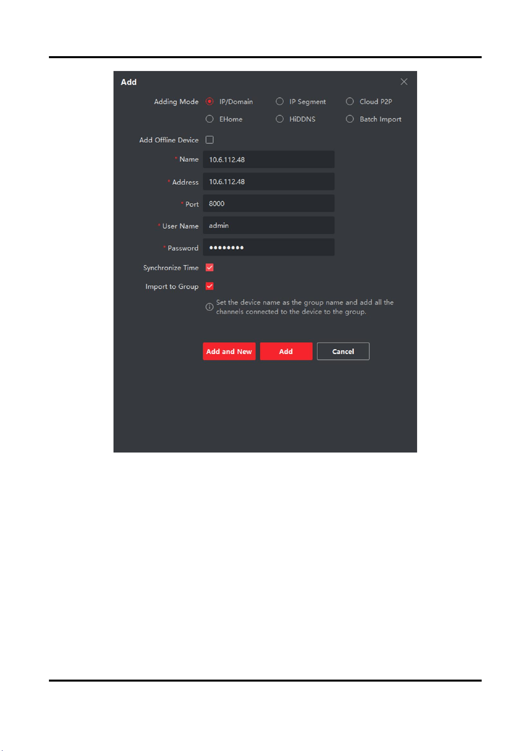
Task: Click the Add and New button
Action: pyautogui.click(x=229, y=351)
